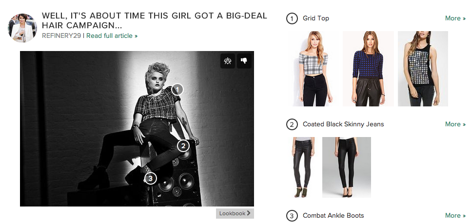Viewport: 471px width, 224px height.
Task: Click the triangle emblem icon on photo
Action: coord(228,61)
